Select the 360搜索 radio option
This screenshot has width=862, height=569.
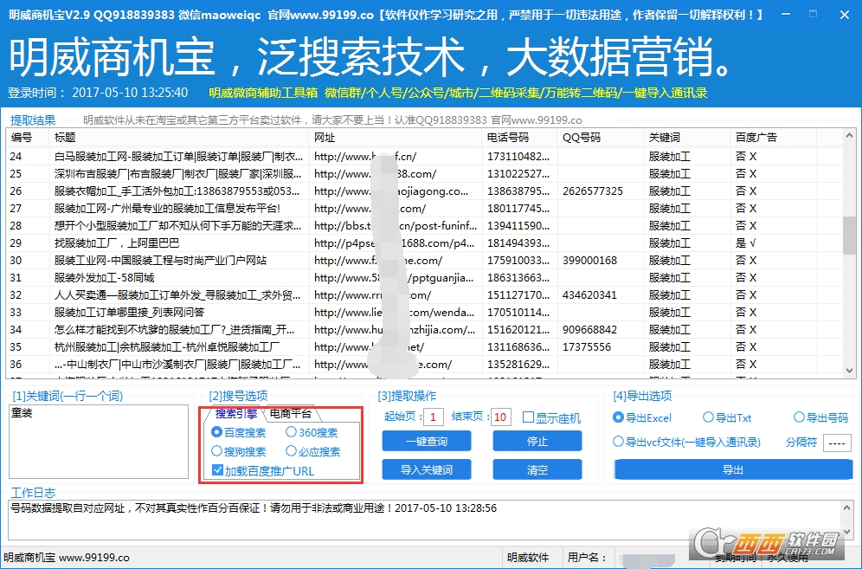point(312,432)
